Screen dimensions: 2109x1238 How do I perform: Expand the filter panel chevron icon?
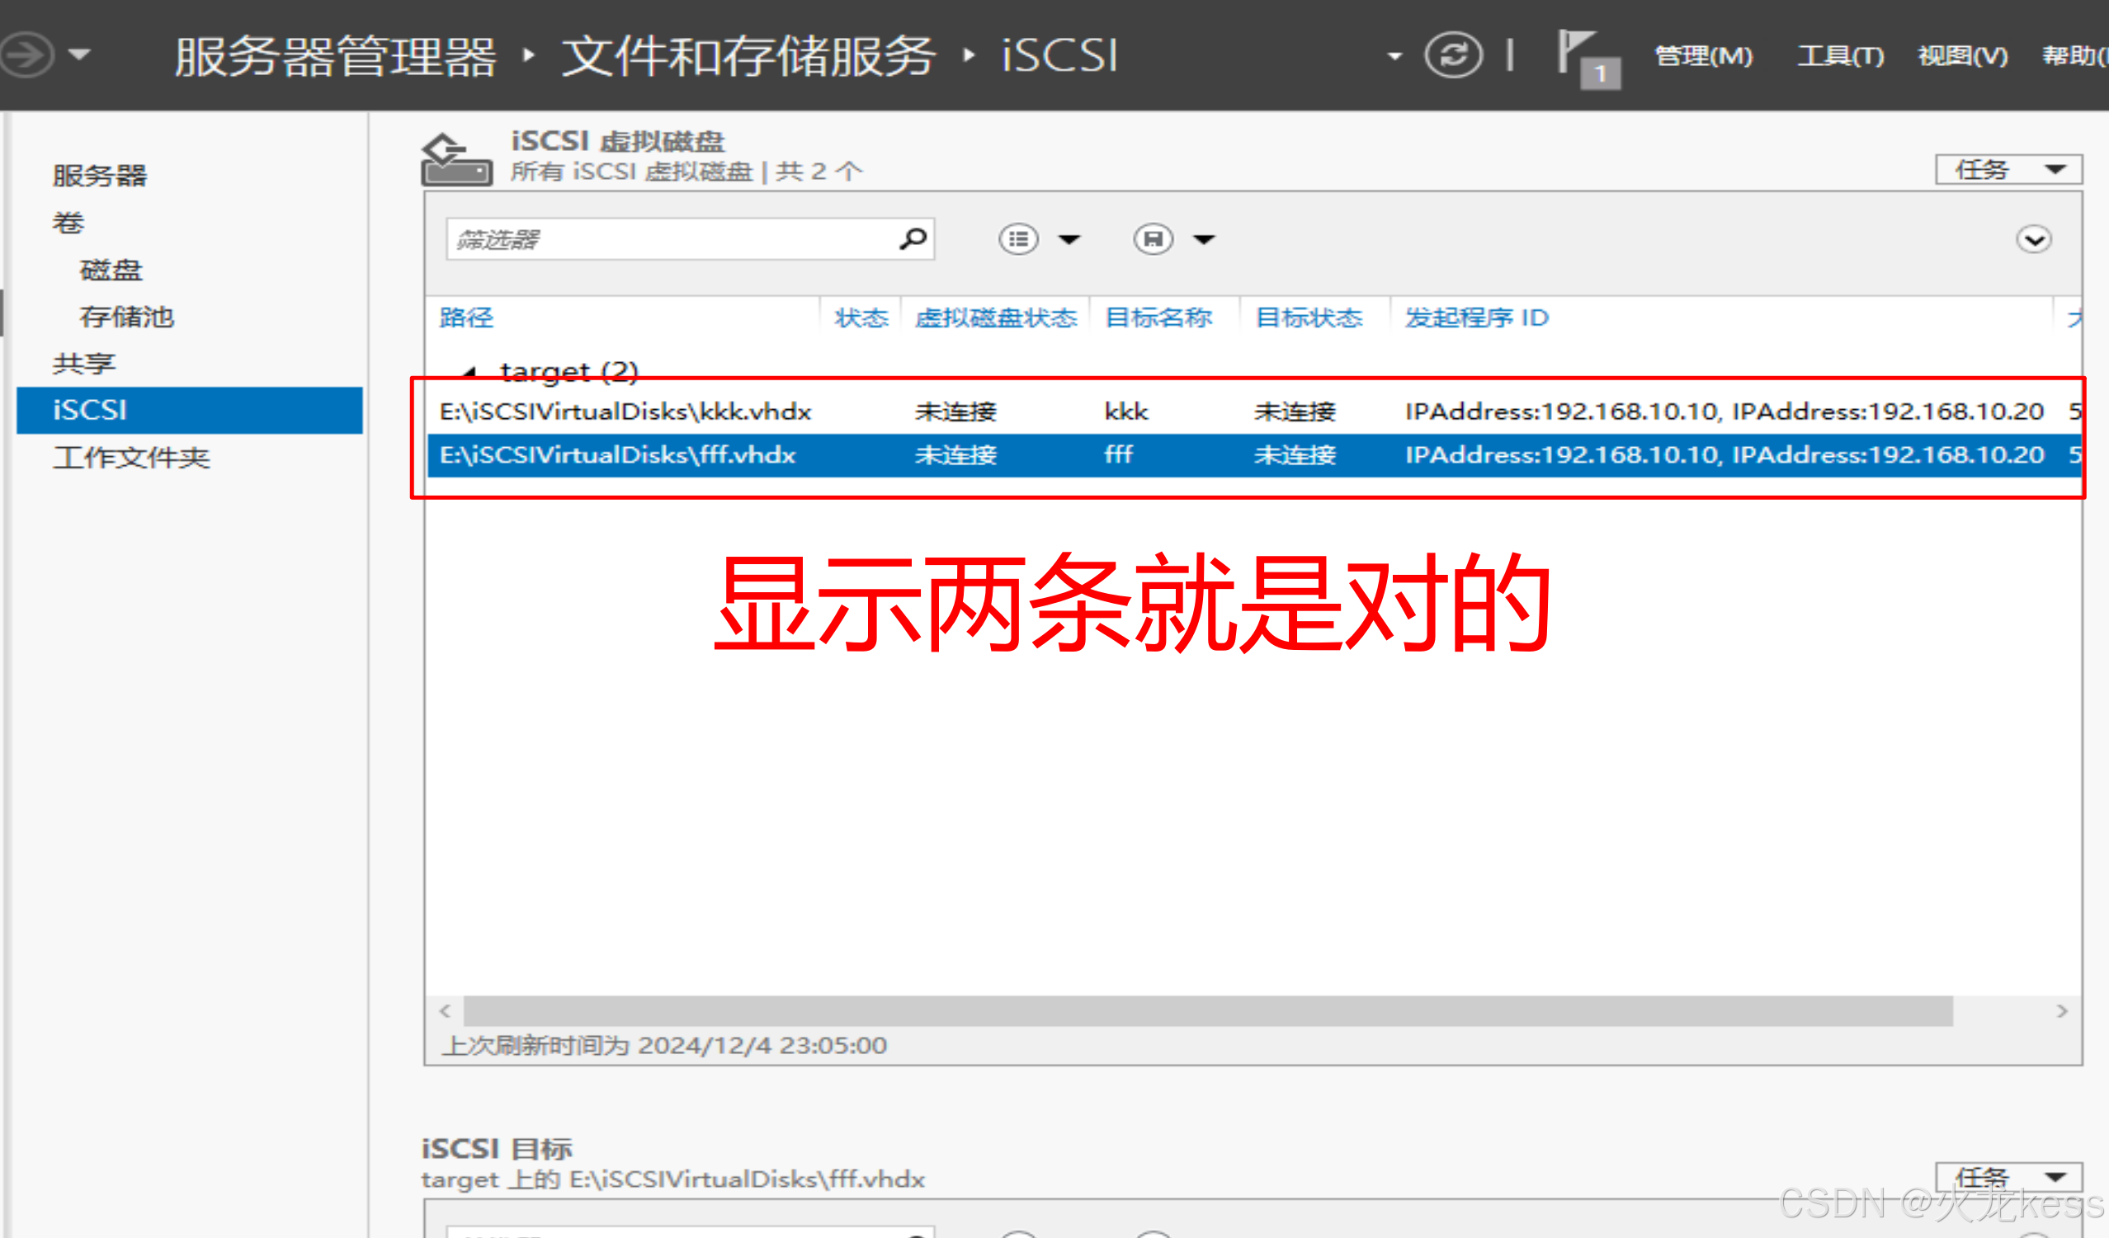[2033, 240]
